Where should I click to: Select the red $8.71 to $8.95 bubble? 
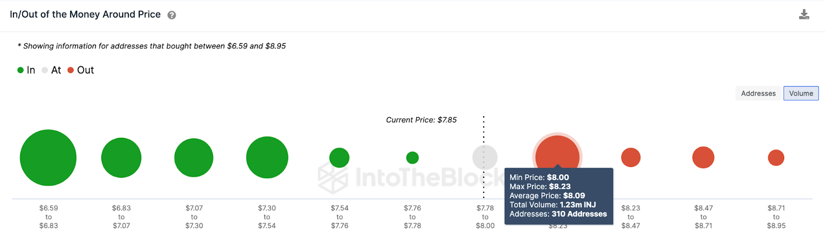(x=776, y=158)
